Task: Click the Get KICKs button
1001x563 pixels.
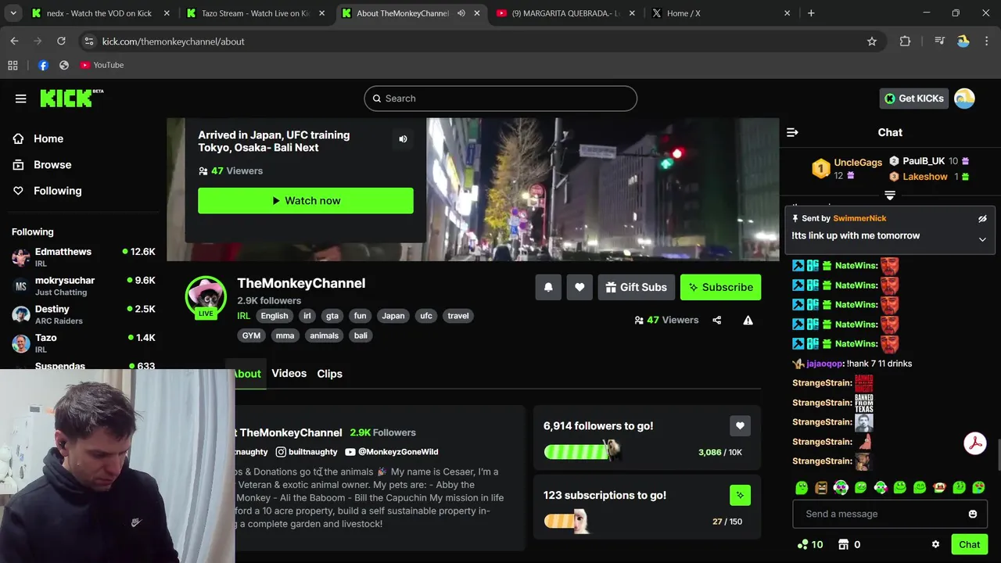Action: [914, 99]
